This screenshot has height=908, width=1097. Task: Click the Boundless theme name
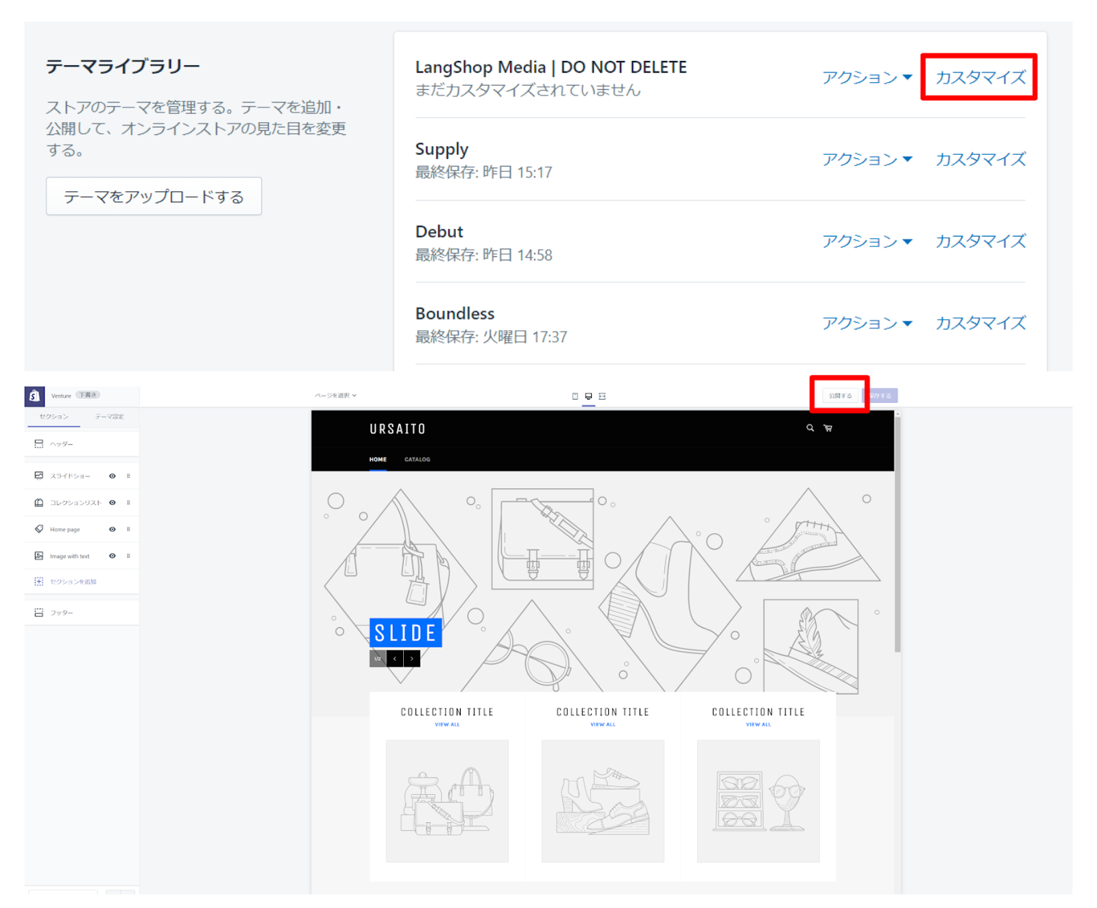click(455, 313)
